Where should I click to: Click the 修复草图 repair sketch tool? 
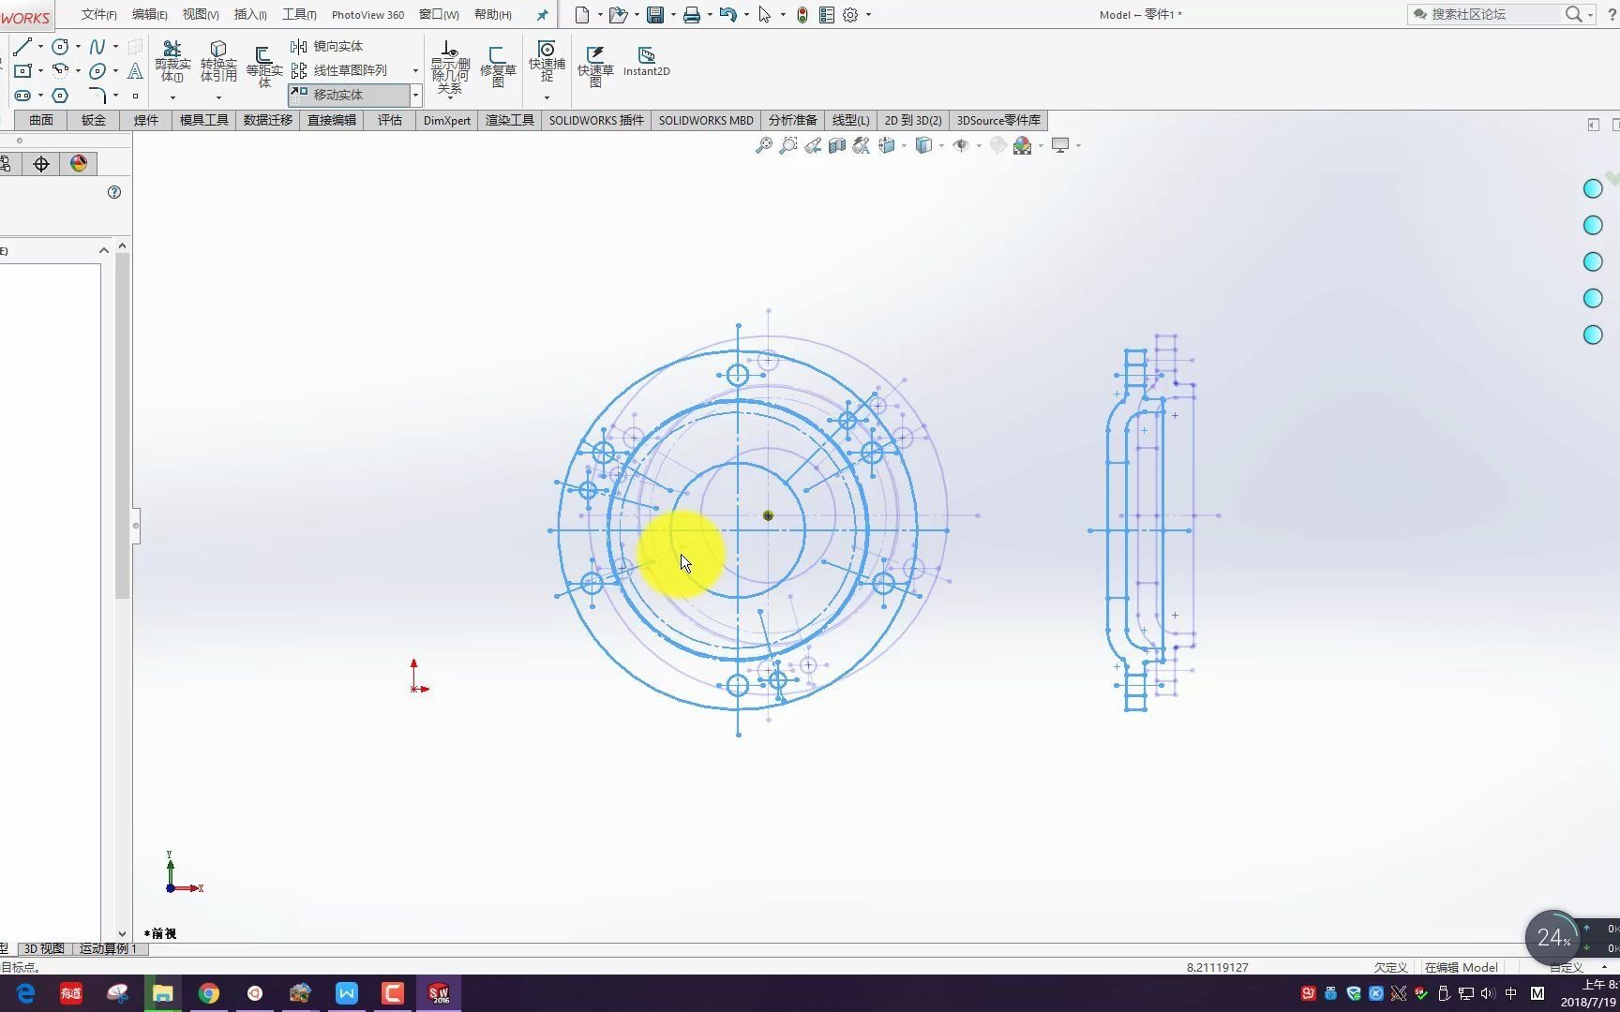498,67
